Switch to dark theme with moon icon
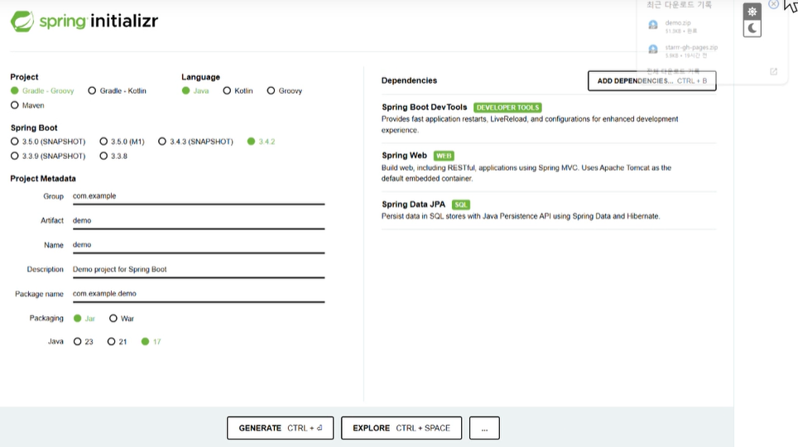The height and width of the screenshot is (447, 798). 752,28
